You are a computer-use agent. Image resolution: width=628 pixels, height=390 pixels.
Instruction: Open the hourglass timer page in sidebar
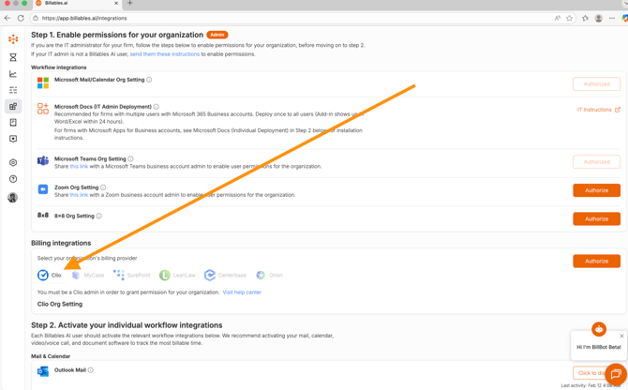coord(13,57)
